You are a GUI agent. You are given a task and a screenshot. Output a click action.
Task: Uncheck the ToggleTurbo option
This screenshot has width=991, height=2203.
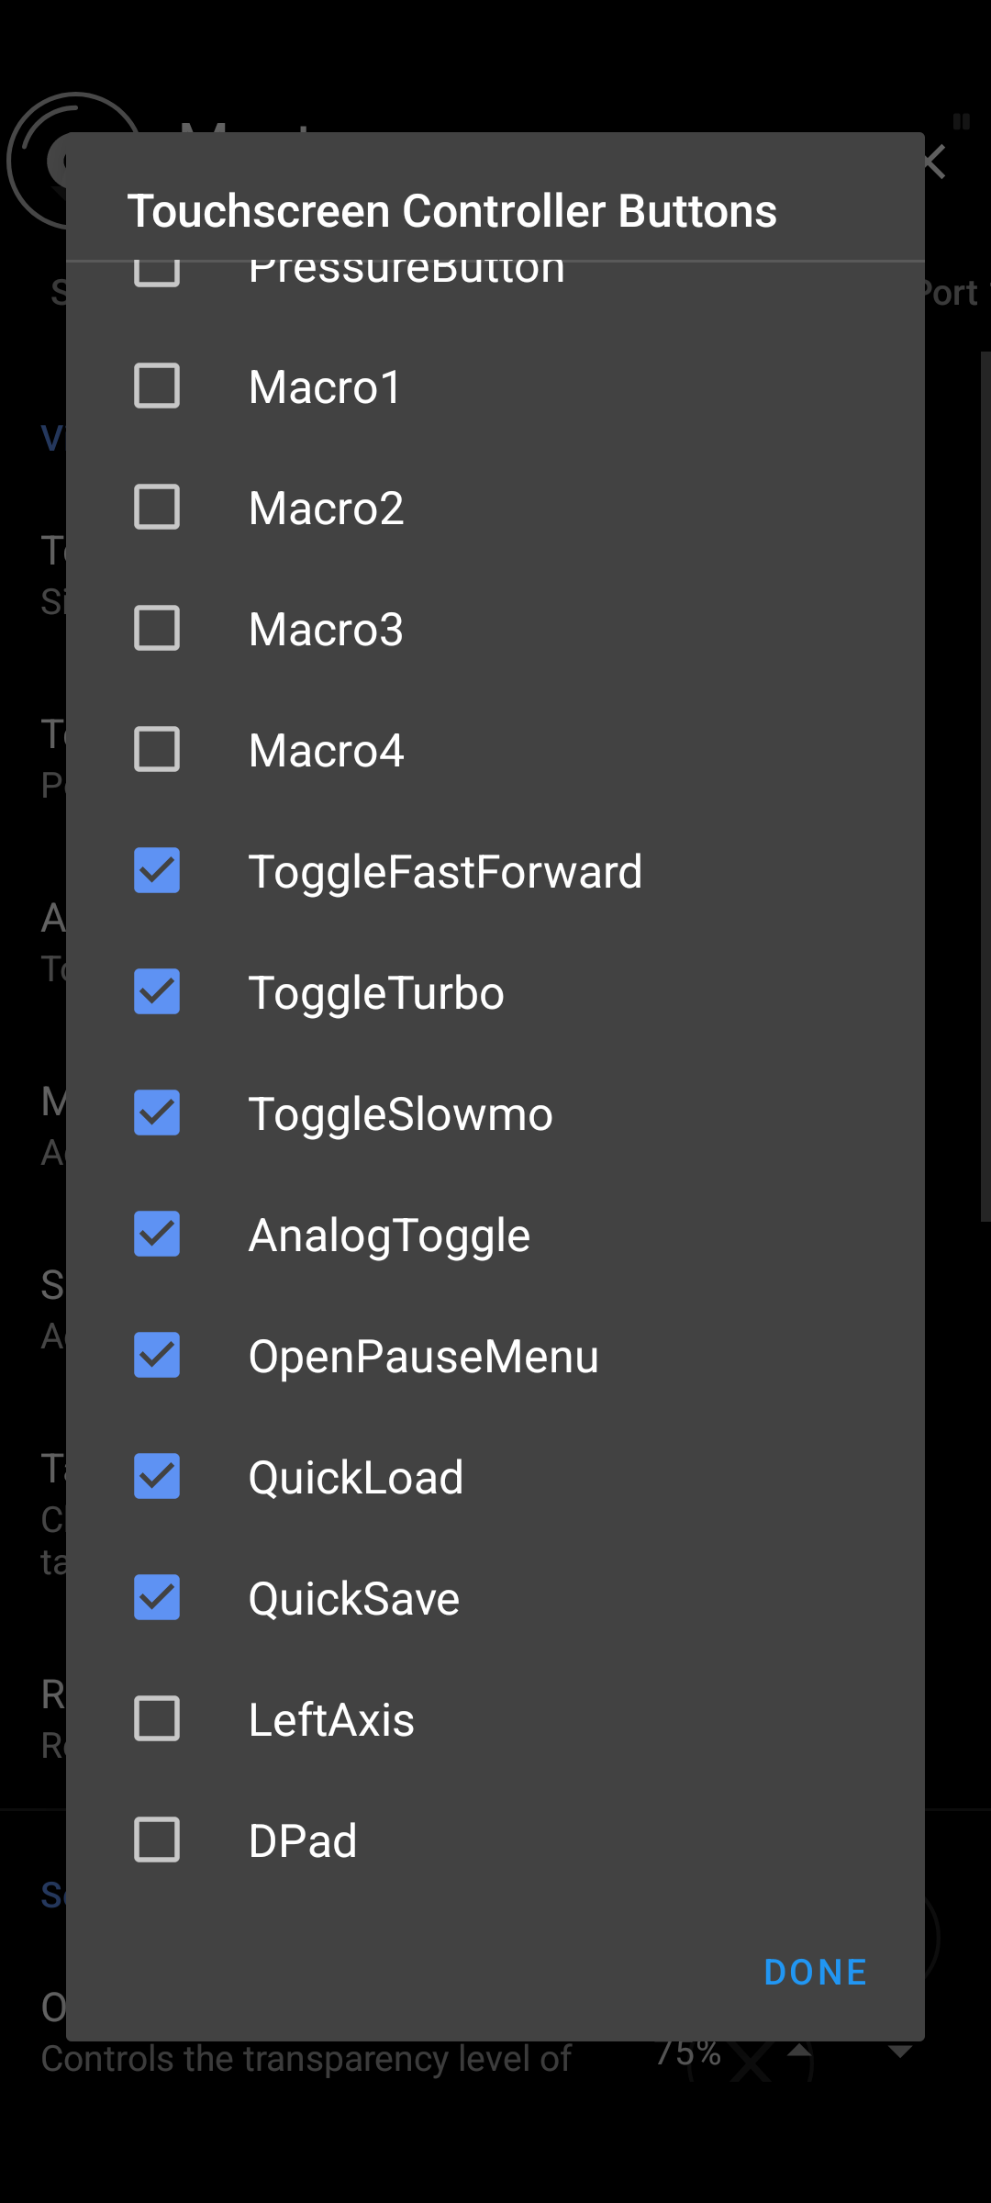[x=156, y=991]
